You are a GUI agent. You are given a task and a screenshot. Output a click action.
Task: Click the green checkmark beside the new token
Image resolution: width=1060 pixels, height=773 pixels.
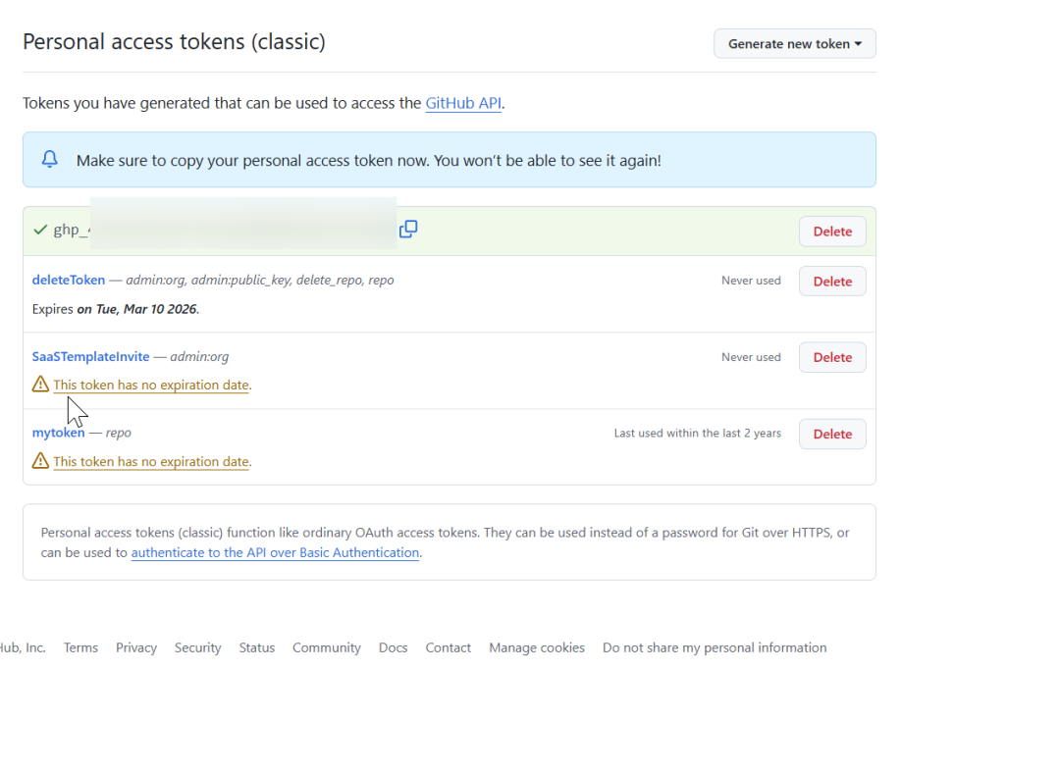(40, 230)
